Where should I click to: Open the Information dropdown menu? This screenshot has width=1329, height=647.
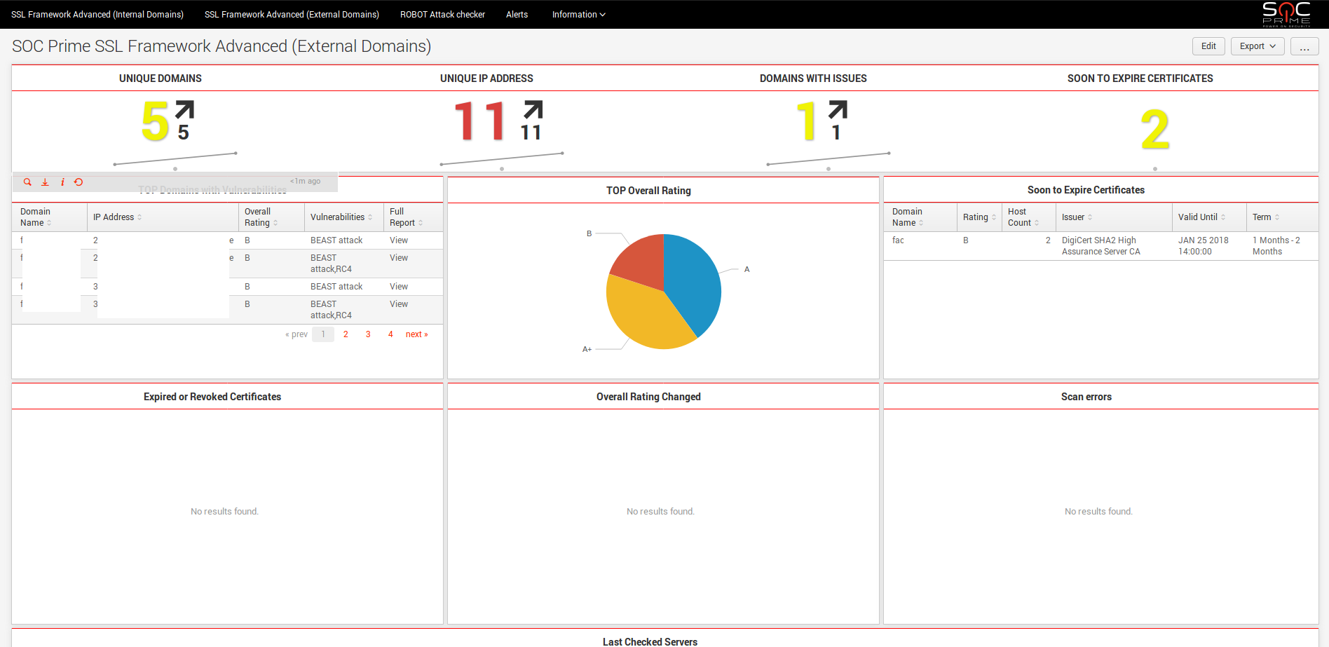[x=578, y=15]
